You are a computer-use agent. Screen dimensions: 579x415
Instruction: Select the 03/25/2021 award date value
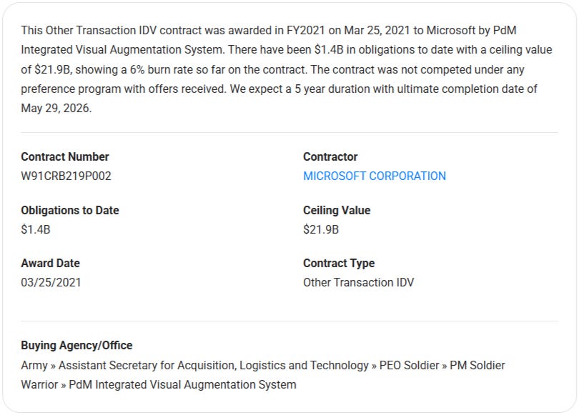pos(51,282)
